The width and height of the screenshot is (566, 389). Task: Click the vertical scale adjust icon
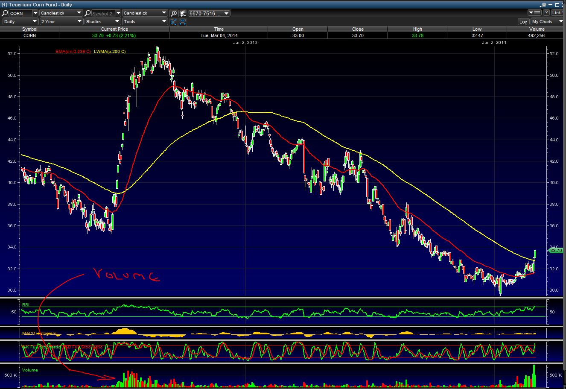pos(174,21)
